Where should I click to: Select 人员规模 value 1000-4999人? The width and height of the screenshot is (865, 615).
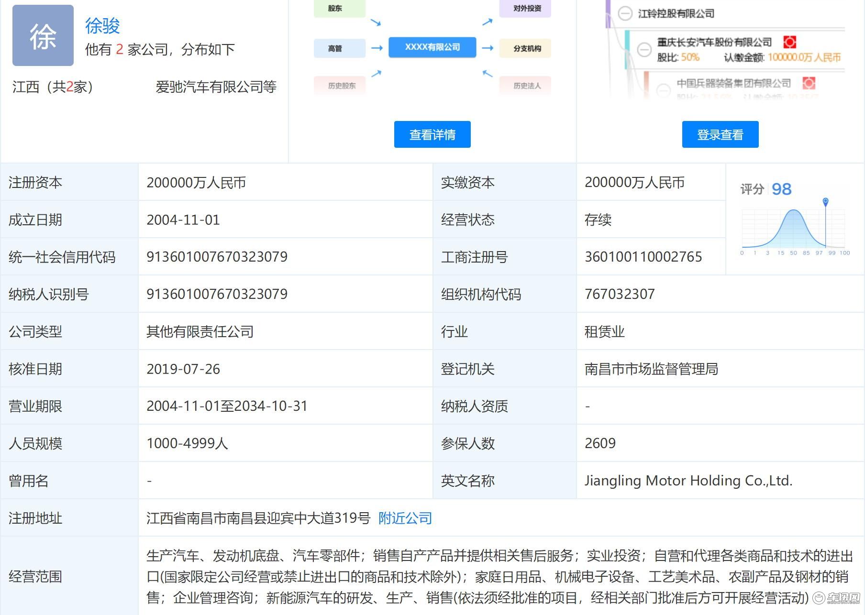pyautogui.click(x=187, y=443)
